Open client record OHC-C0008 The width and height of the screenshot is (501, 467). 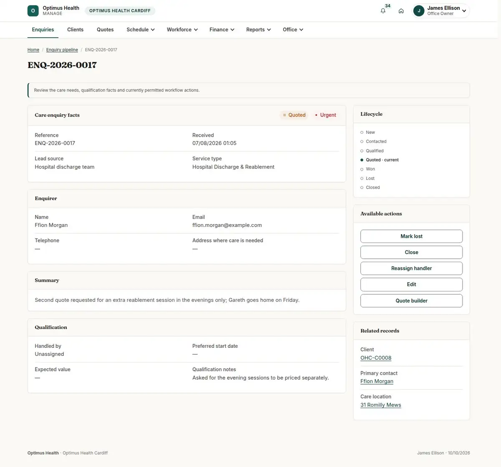[x=376, y=358]
